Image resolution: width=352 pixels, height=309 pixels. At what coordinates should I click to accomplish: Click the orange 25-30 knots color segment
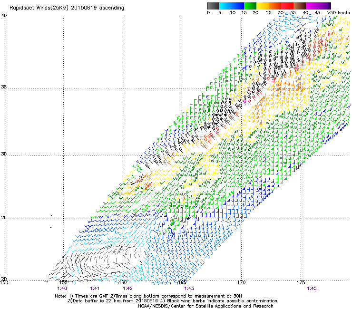pyautogui.click(x=275, y=6)
